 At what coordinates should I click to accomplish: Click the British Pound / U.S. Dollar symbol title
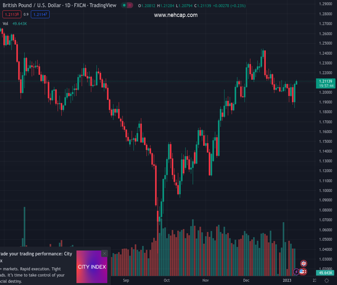click(32, 5)
